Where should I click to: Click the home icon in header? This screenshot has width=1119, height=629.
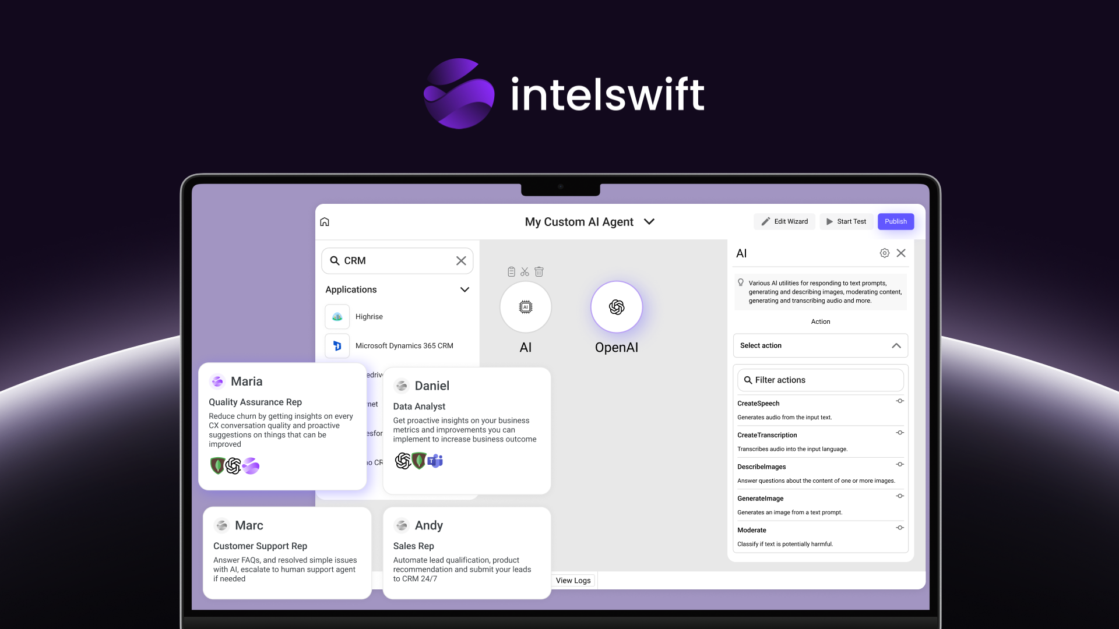point(325,222)
